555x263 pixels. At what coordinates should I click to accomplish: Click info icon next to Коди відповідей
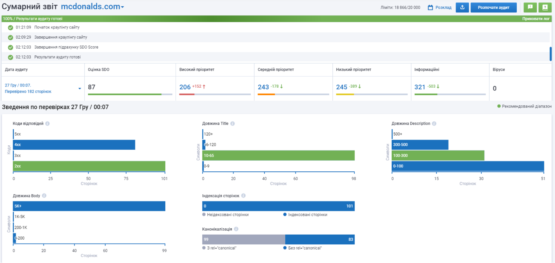coord(47,124)
